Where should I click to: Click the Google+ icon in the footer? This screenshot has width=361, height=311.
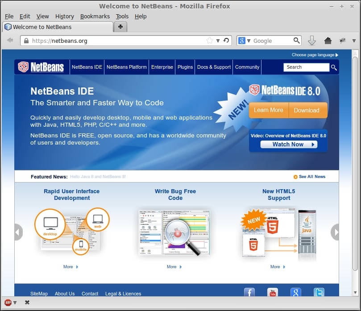click(x=296, y=293)
